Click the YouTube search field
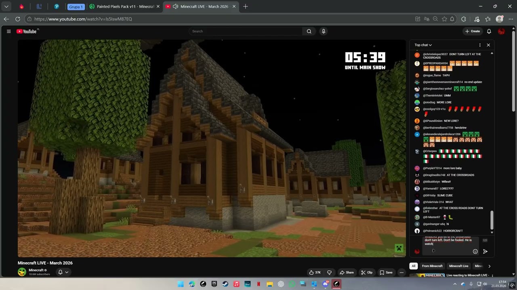 pyautogui.click(x=246, y=31)
